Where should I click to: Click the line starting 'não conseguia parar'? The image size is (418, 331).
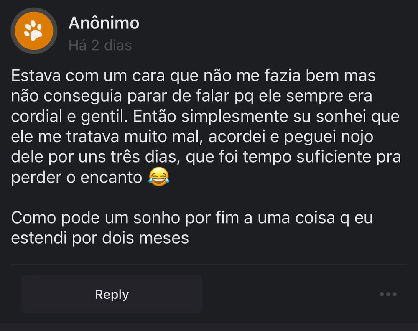tap(191, 97)
